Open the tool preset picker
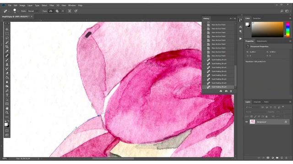 tap(6, 11)
